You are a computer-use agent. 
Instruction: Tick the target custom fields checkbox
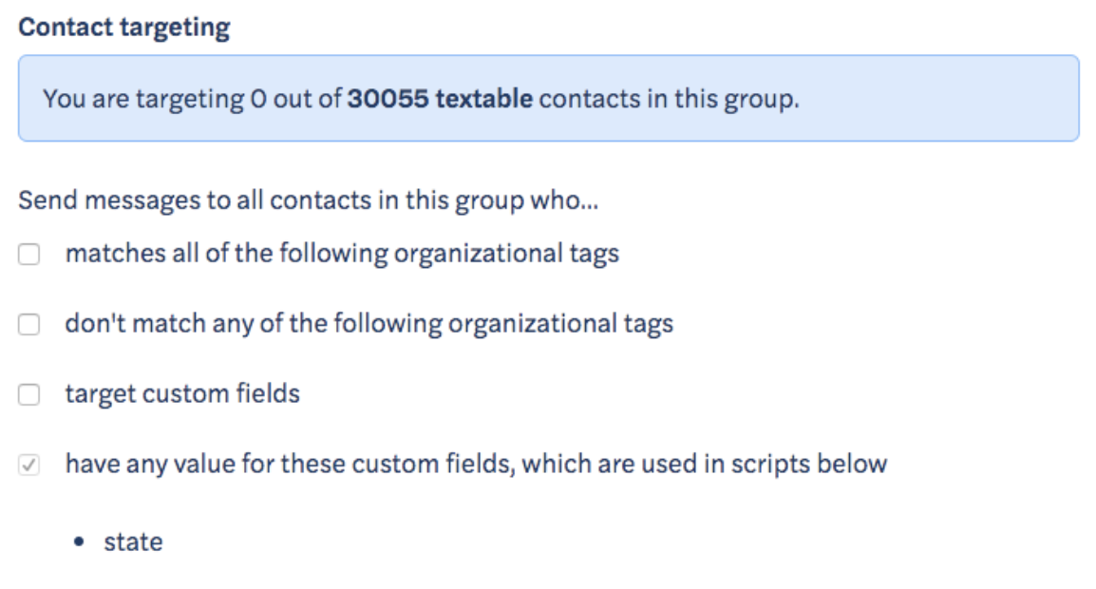(28, 394)
